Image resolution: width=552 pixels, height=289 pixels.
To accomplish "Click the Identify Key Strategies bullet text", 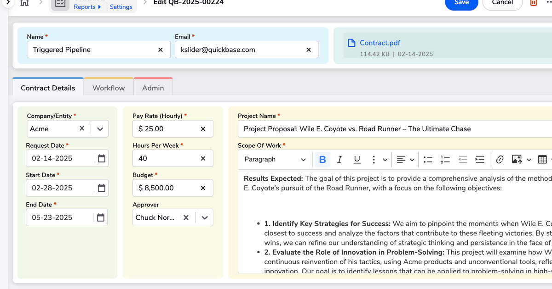I will (408, 233).
